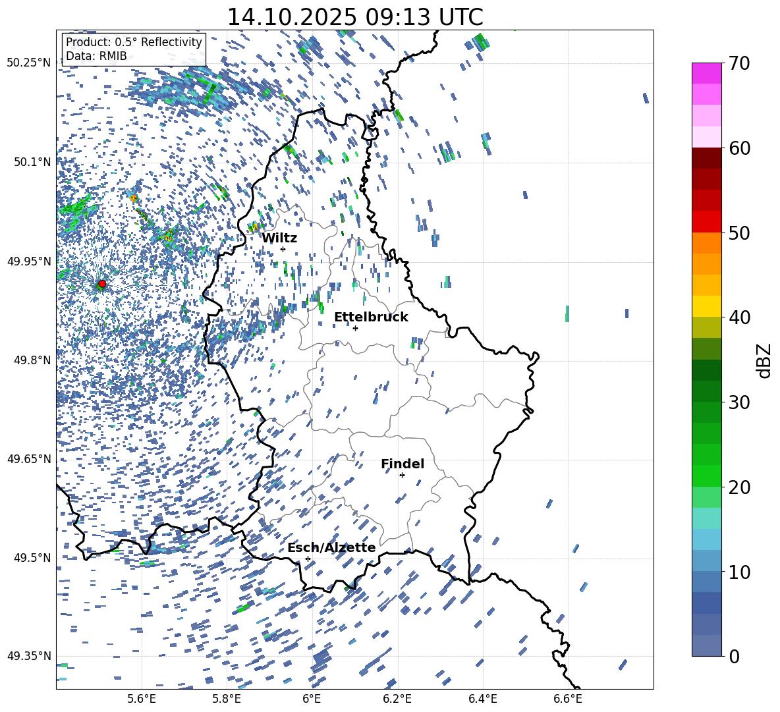The image size is (780, 712).
Task: Click the plot title showing 09:13 UTC
Action: click(x=354, y=17)
